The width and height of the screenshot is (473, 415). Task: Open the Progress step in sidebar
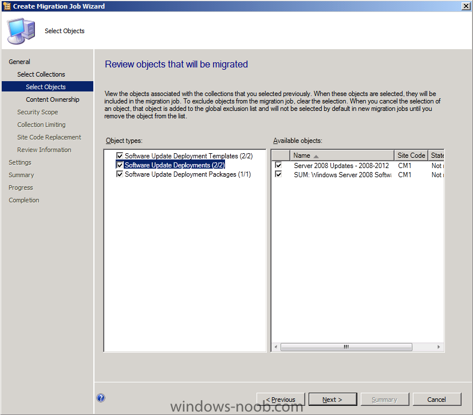pyautogui.click(x=21, y=187)
